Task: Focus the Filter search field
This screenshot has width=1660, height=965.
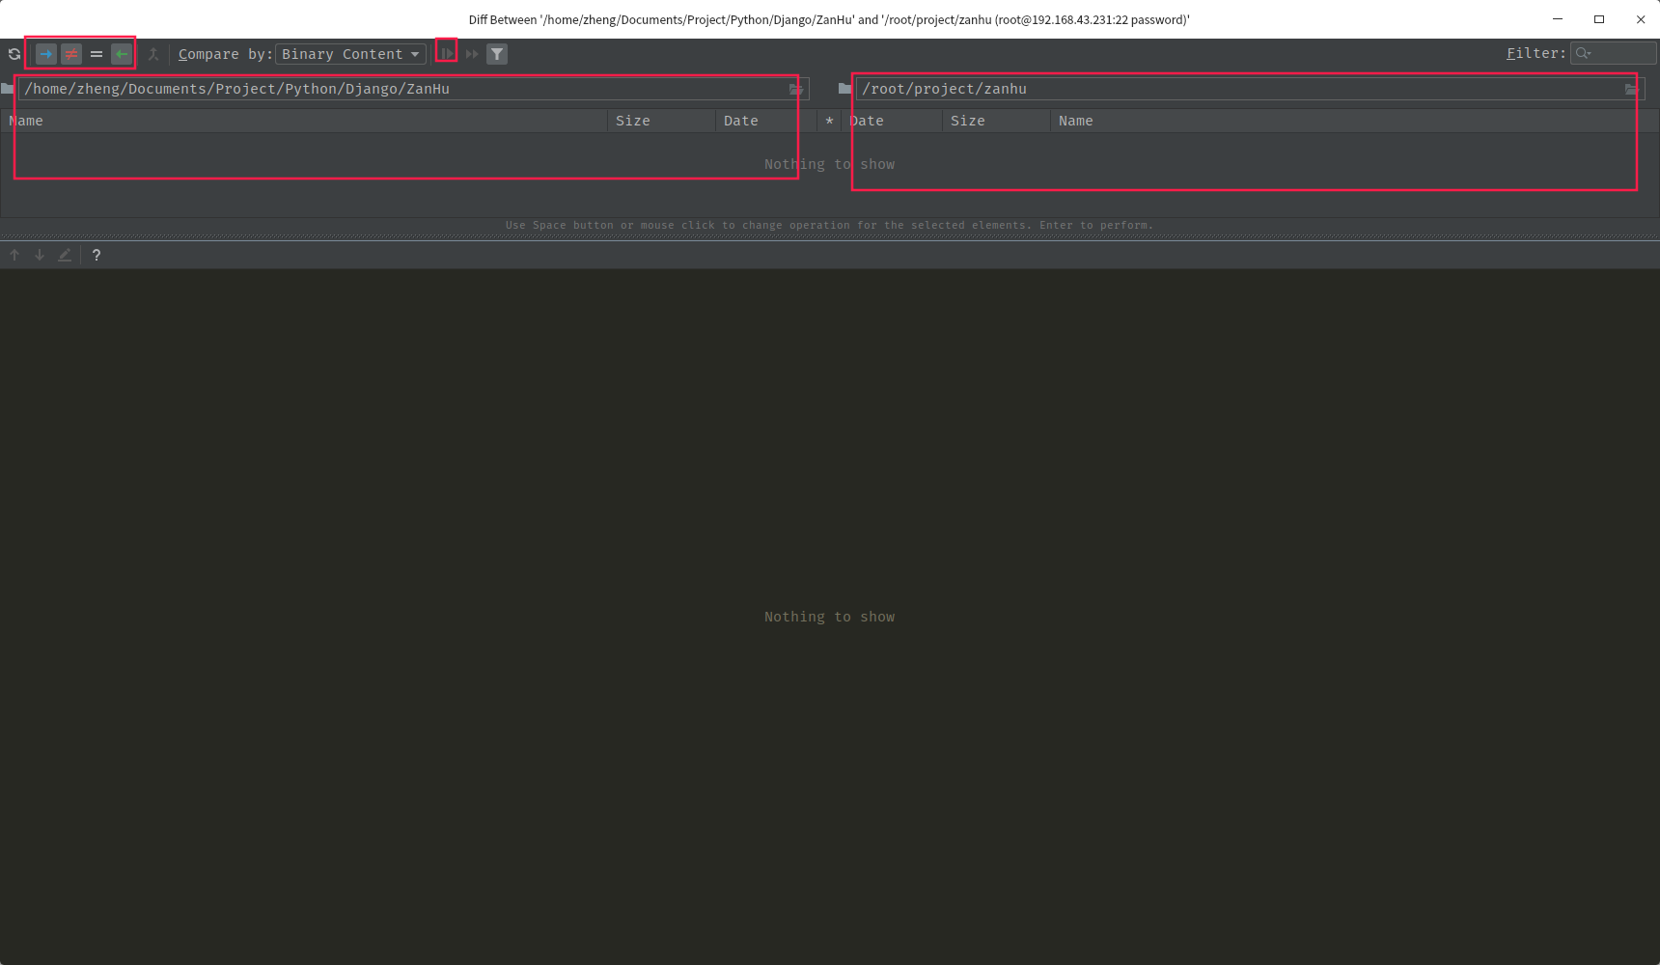Action: (x=1614, y=53)
